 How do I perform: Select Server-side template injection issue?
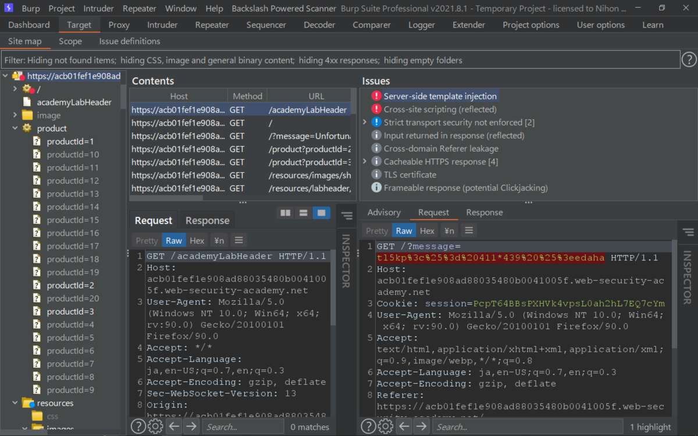click(440, 96)
